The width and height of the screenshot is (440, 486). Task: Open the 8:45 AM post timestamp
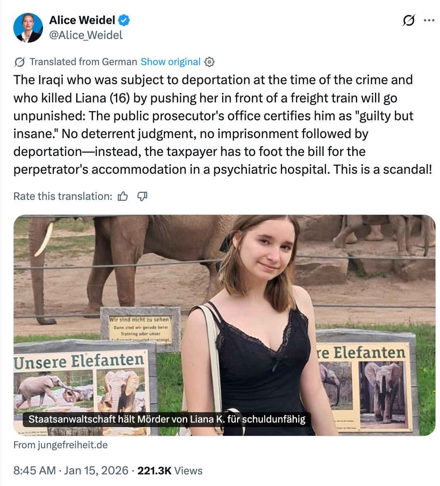34,471
